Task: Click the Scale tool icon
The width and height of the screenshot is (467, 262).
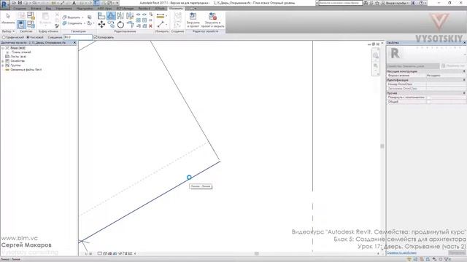Action: point(144,20)
